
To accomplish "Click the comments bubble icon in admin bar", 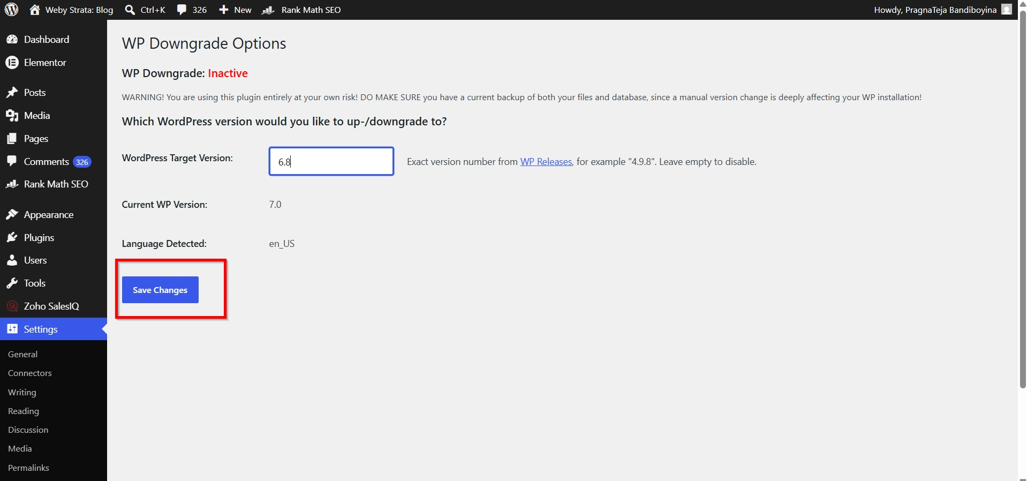I will coord(182,10).
